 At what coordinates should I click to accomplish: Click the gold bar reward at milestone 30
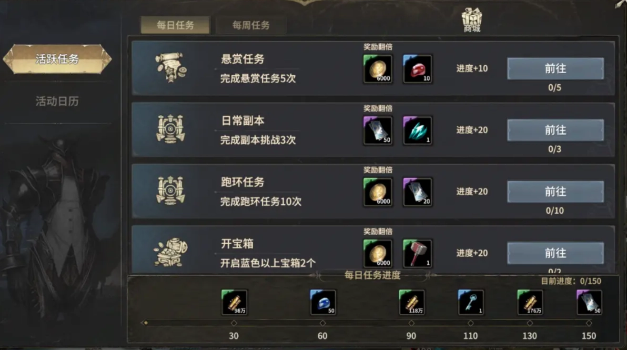pyautogui.click(x=234, y=302)
